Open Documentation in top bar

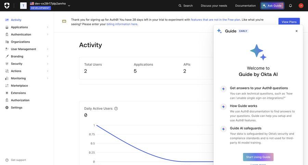(245, 6)
